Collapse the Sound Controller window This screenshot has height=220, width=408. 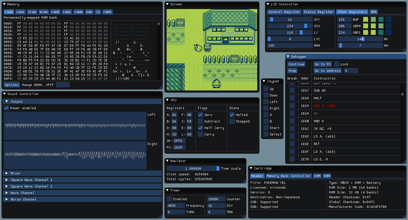pyautogui.click(x=5, y=94)
